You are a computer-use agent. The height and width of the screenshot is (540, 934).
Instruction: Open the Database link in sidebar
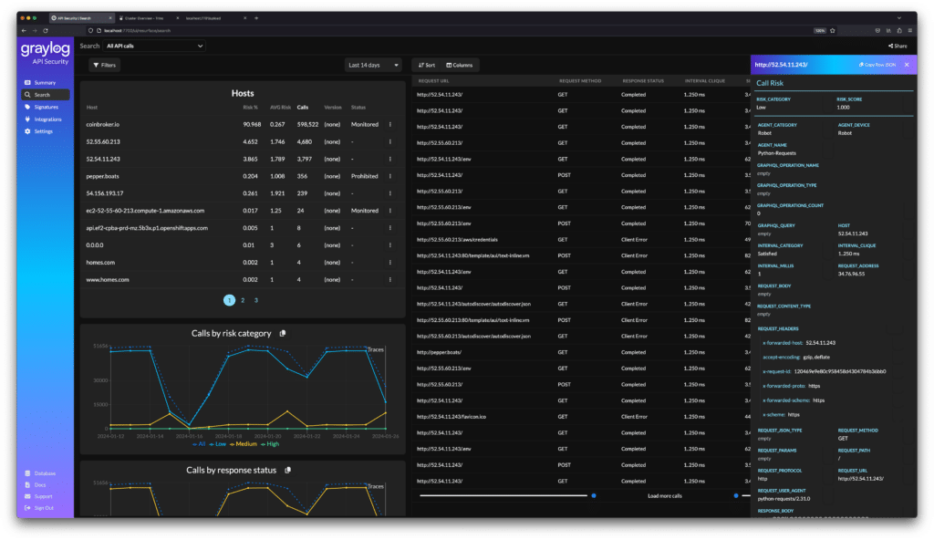click(45, 473)
